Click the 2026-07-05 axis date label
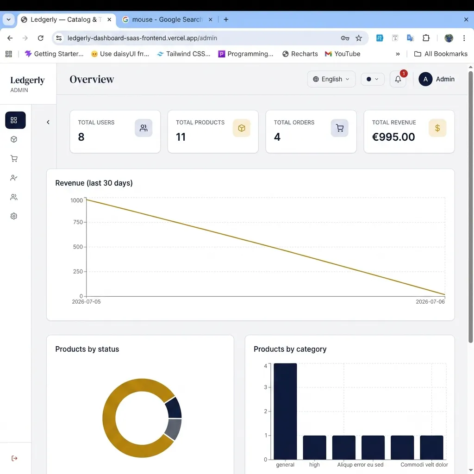Screen dimensions: 474x474 pyautogui.click(x=86, y=302)
